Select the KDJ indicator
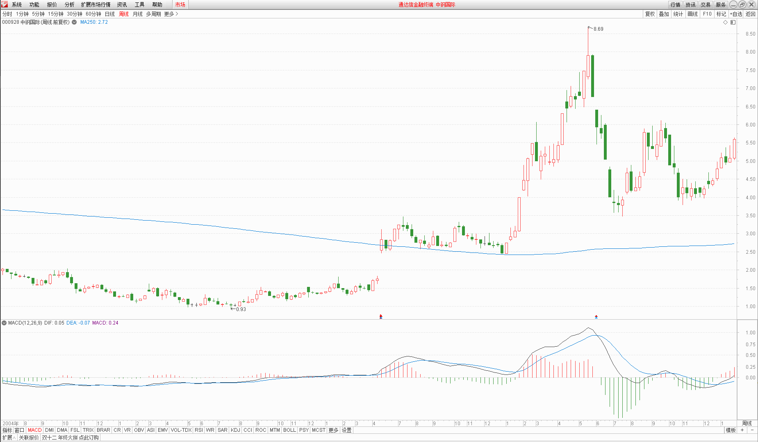758x442 pixels. tap(235, 430)
